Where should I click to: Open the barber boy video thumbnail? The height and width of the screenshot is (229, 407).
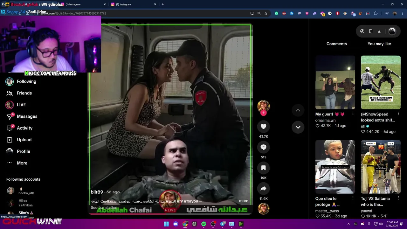click(x=335, y=167)
